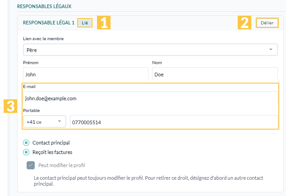
Task: Click the Responsables légaux section title
Action: coord(44,6)
